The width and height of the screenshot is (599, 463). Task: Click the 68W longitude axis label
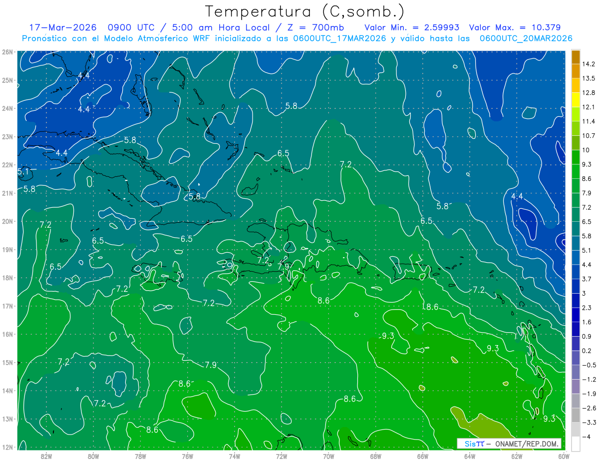point(375,457)
